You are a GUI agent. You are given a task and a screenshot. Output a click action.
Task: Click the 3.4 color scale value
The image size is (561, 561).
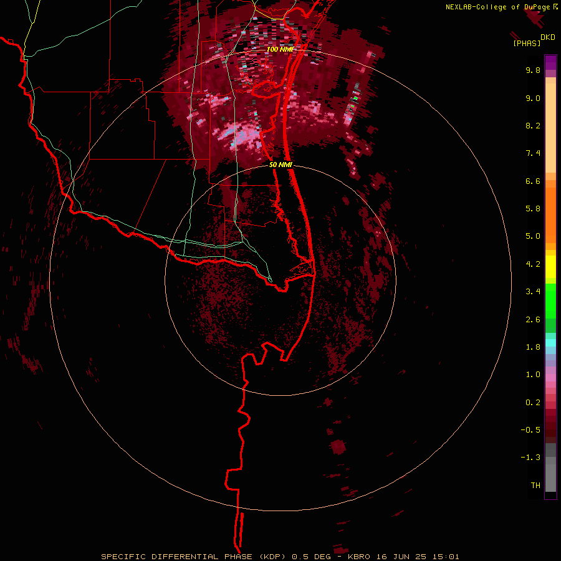(x=533, y=292)
